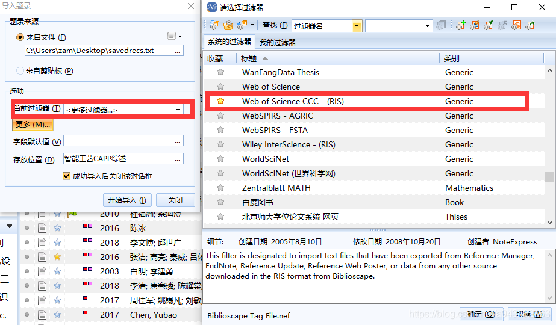This screenshot has width=556, height=325.
Task: Click the edit filter icon with pencil
Action: point(475,25)
